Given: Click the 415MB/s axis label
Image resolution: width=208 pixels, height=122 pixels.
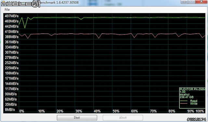Looking at the screenshot, I should click(12, 32).
